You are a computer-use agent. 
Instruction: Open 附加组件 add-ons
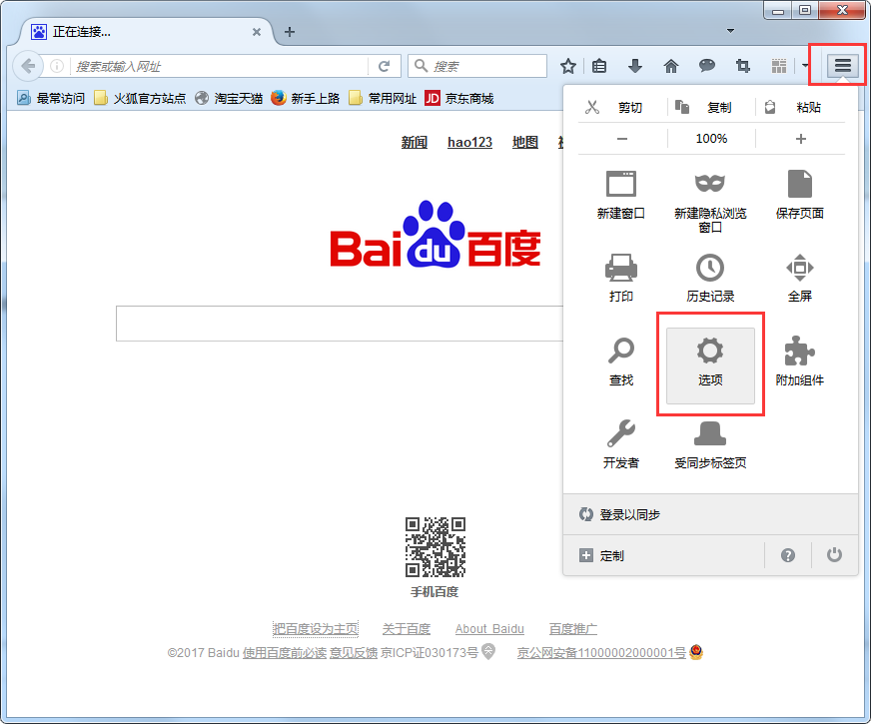tap(800, 362)
